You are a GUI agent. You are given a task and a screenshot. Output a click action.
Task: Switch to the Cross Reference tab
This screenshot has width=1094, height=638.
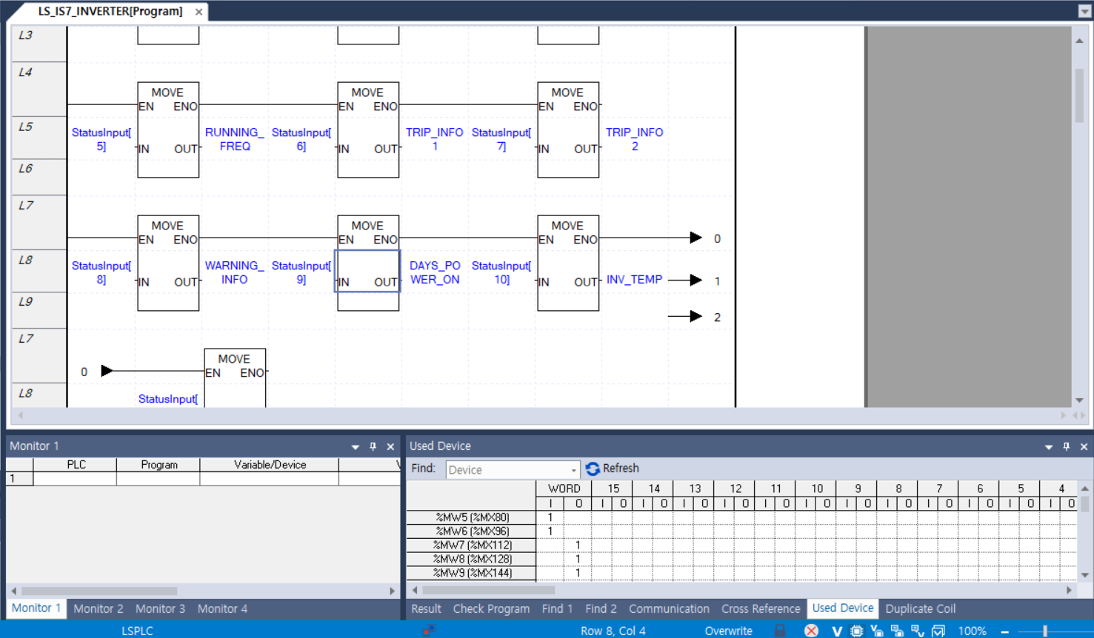click(x=761, y=608)
